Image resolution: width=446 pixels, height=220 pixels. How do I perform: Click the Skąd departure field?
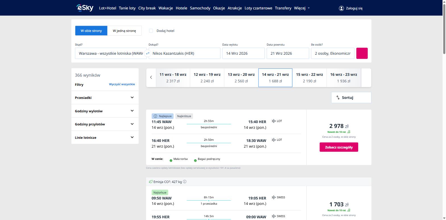(111, 53)
